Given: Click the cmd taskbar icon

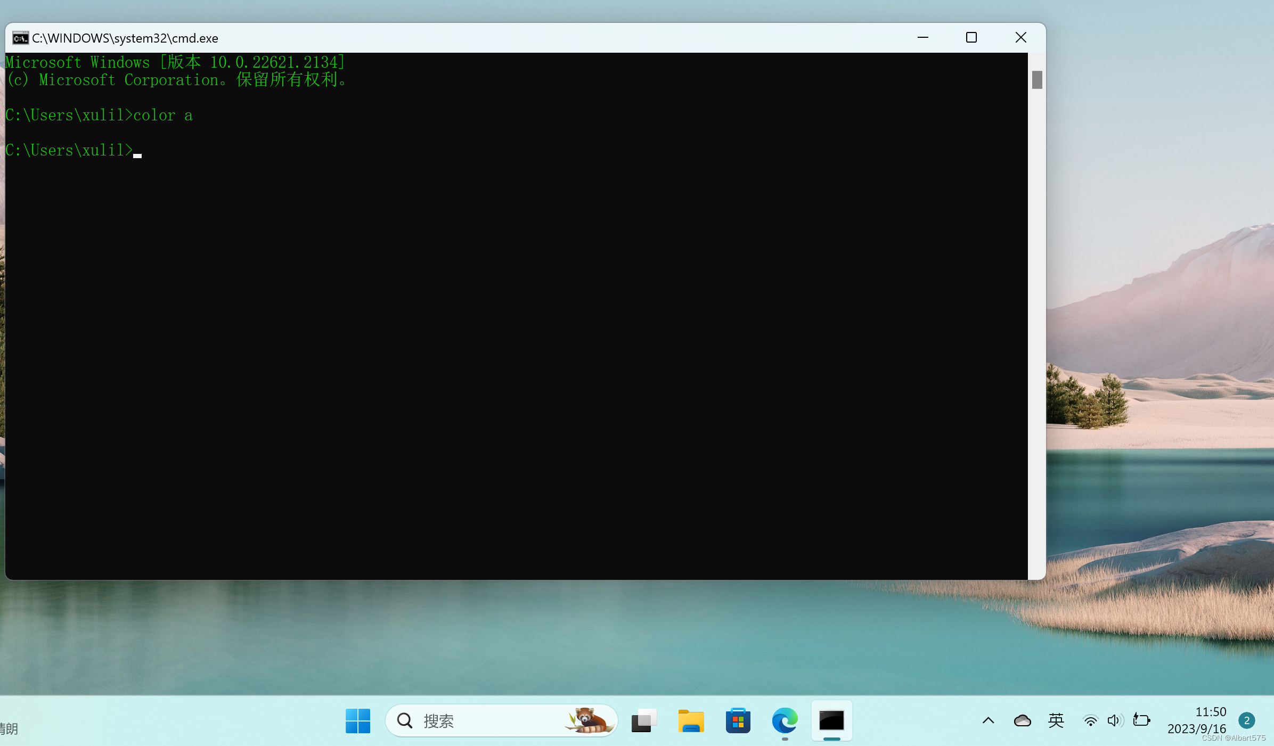Looking at the screenshot, I should coord(831,720).
